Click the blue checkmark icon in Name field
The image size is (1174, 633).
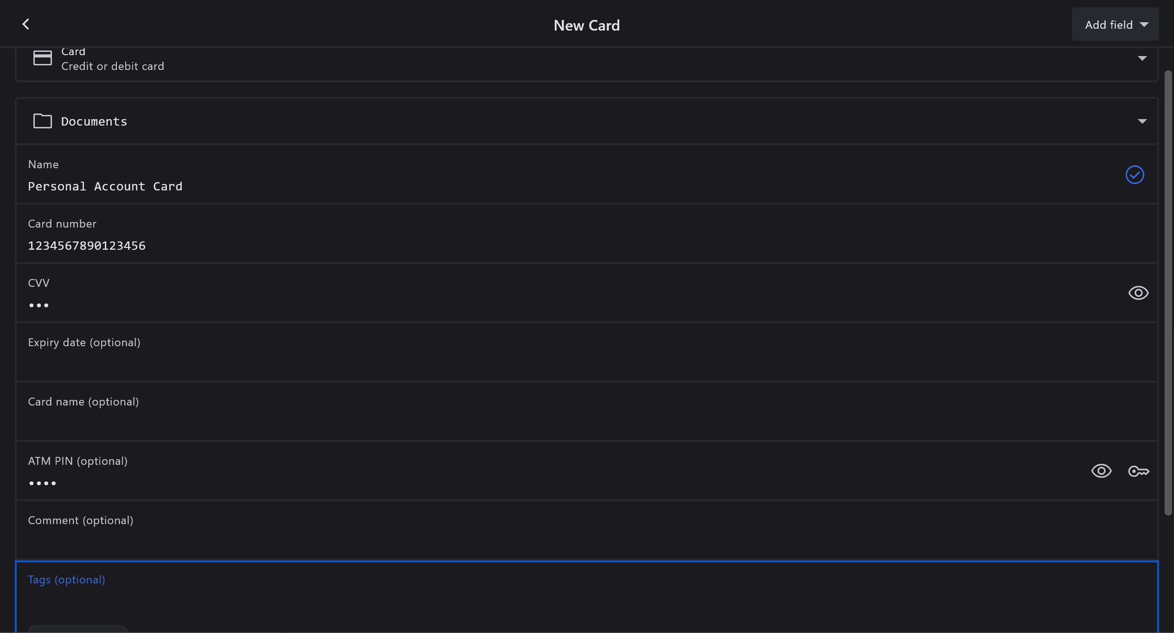1135,175
